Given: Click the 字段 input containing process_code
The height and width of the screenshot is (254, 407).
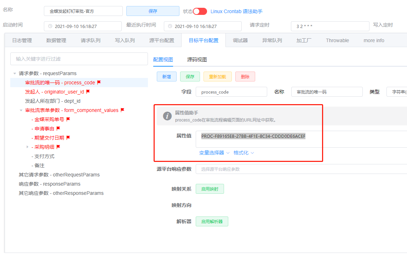Looking at the screenshot, I should [x=231, y=92].
